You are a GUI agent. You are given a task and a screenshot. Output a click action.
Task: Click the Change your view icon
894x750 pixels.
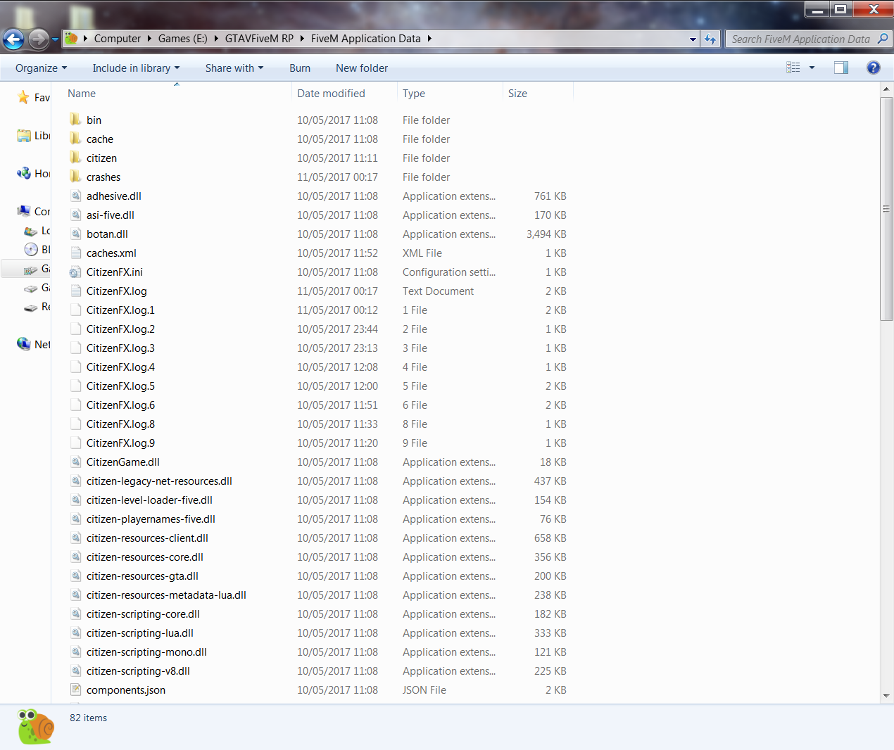tap(793, 68)
